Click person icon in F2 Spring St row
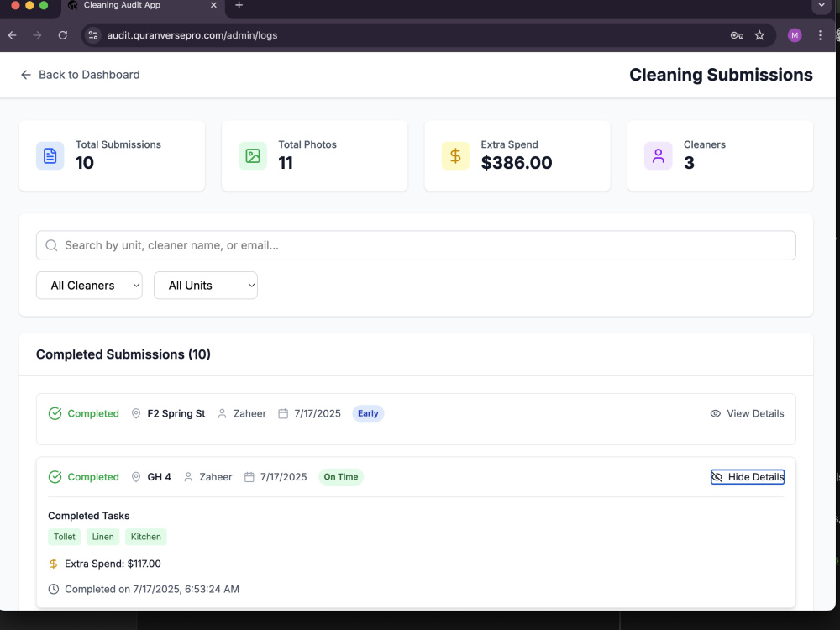840x630 pixels. pos(222,413)
